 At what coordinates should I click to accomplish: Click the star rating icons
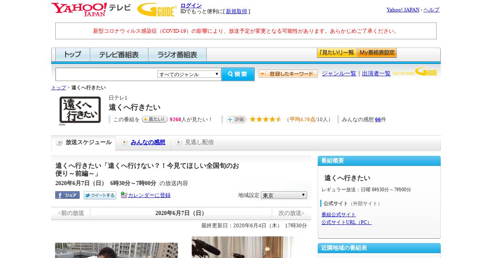266,119
